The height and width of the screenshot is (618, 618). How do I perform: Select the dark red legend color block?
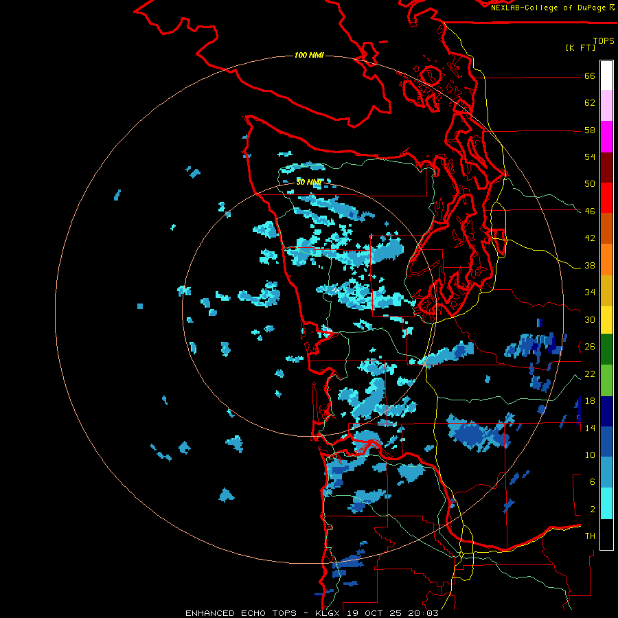[606, 167]
